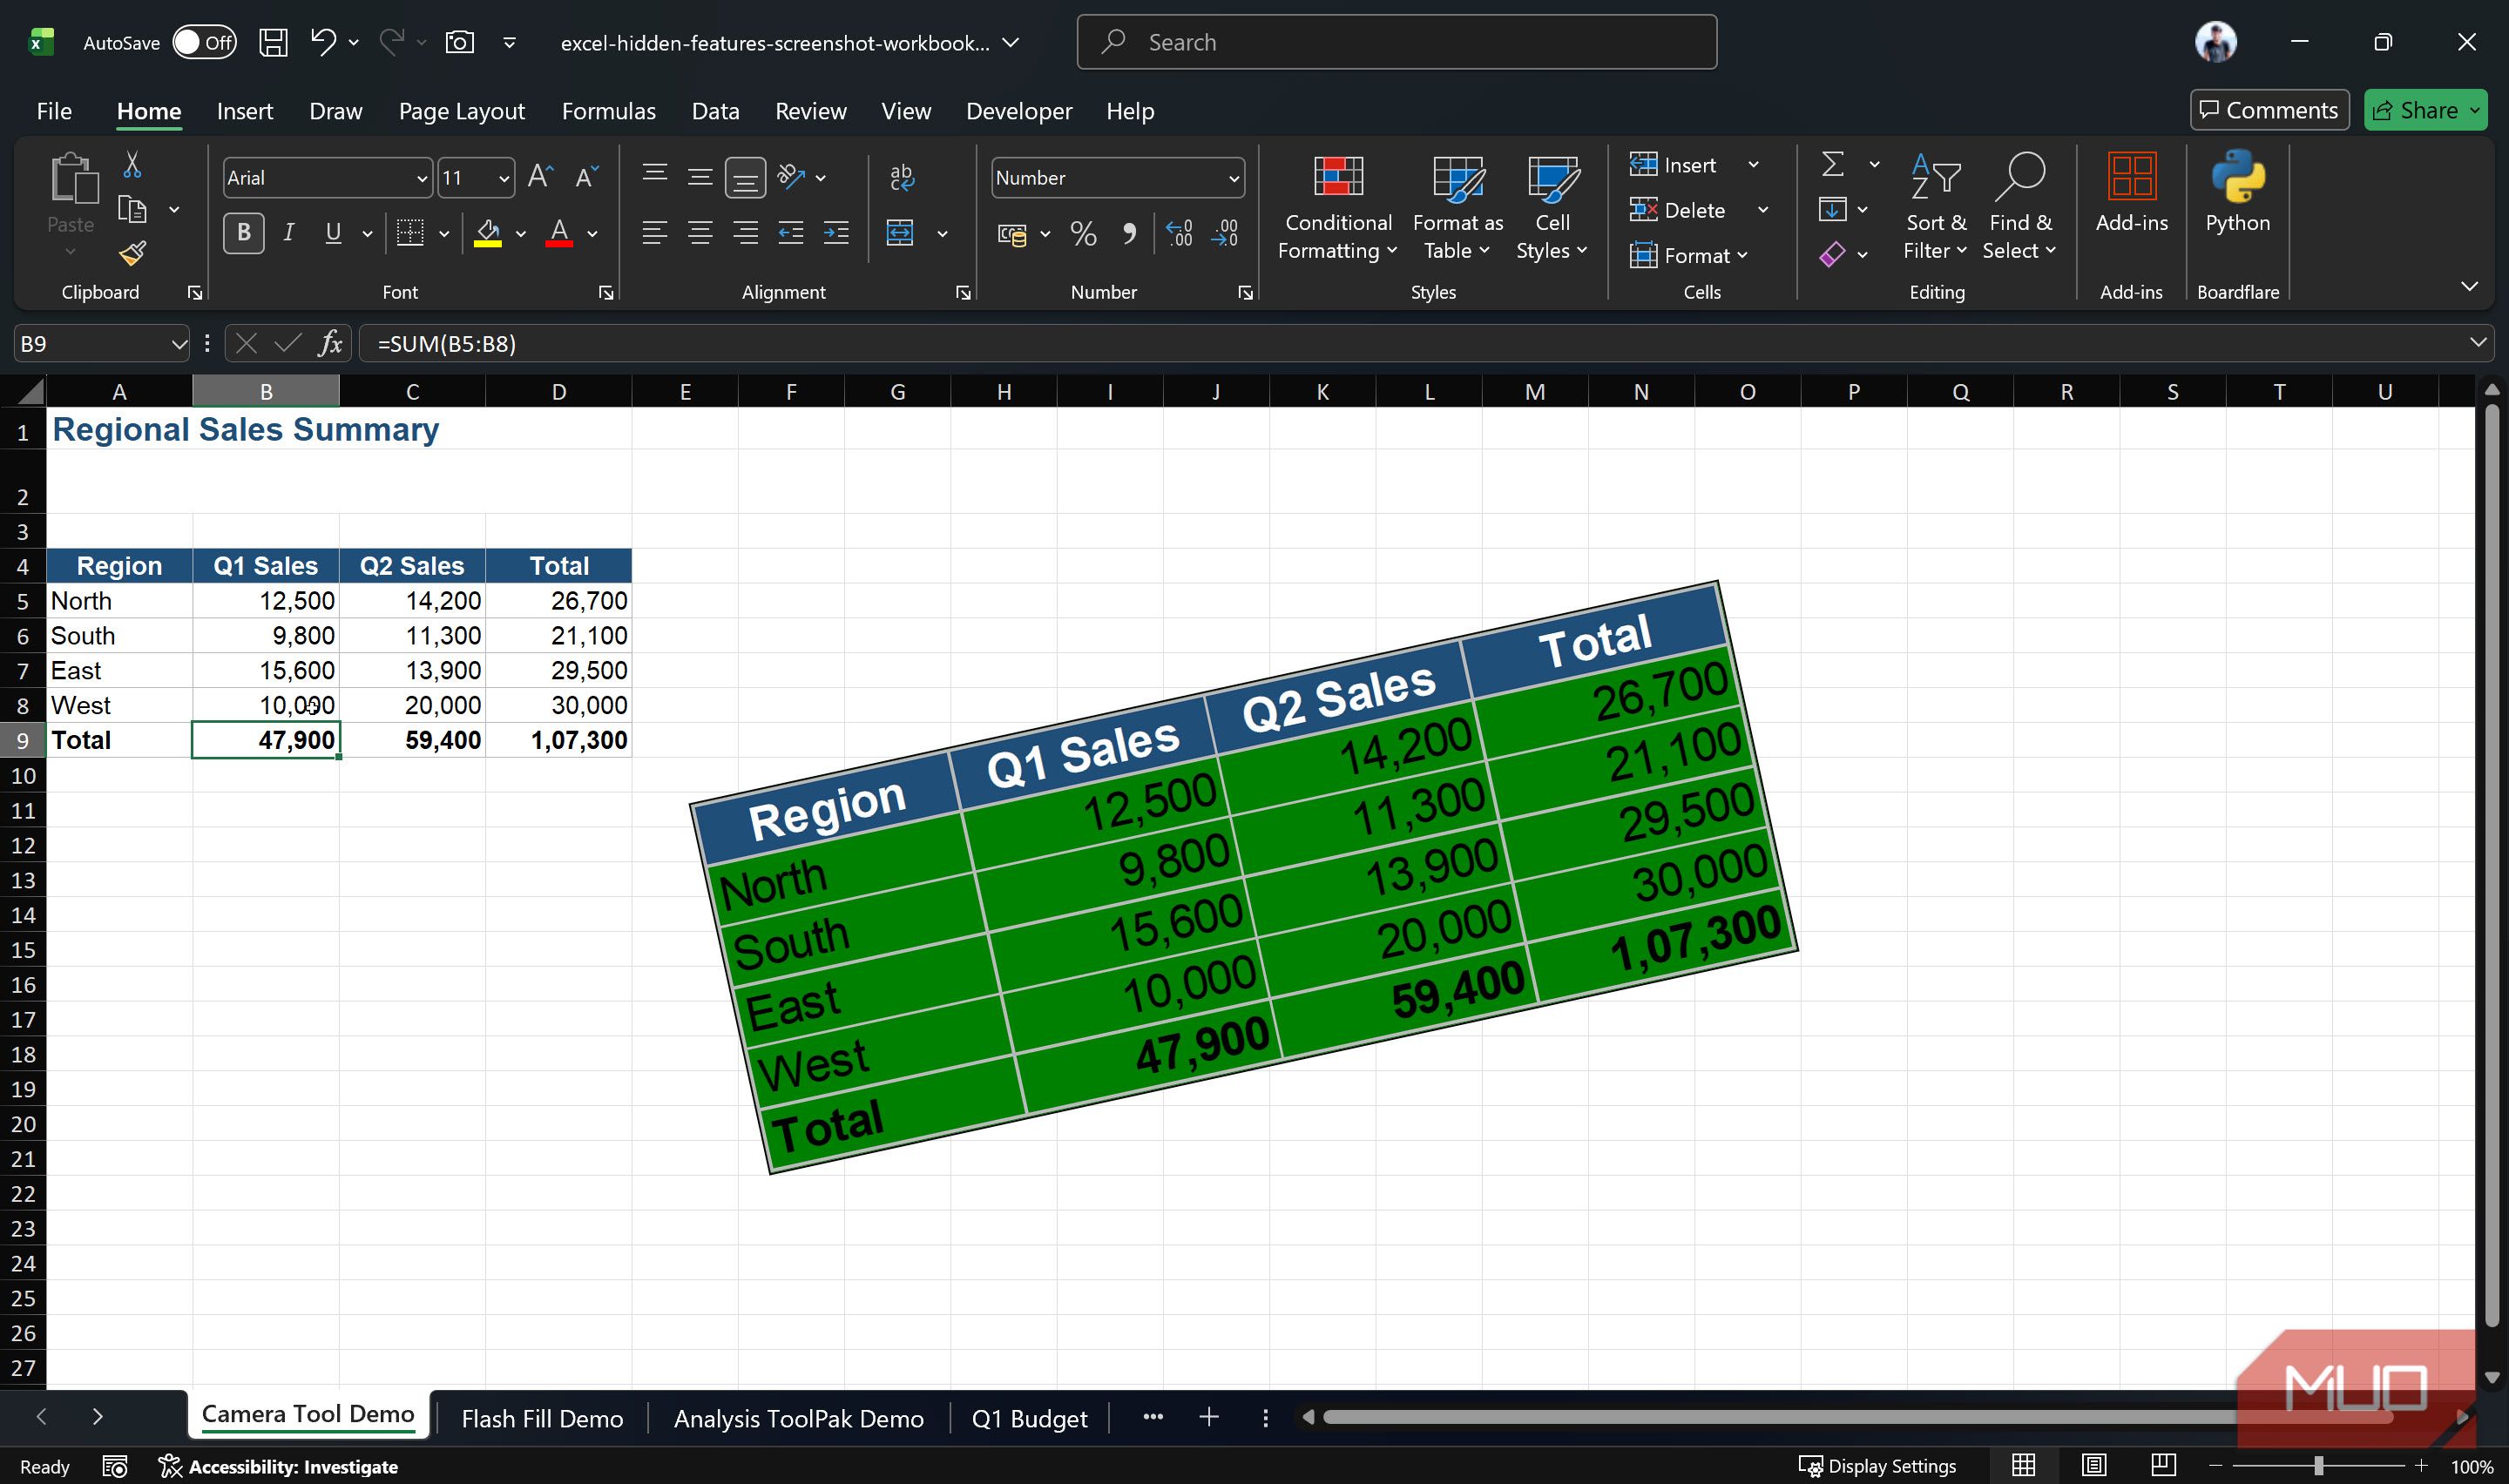Click the Format Painter brush icon
Viewport: 2509px width, 1484px height.
tap(132, 254)
